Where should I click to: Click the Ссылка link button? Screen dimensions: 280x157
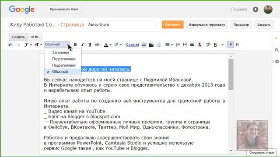(133, 44)
